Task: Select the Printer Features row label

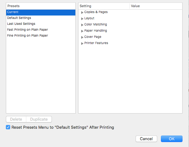Action: click(x=96, y=43)
